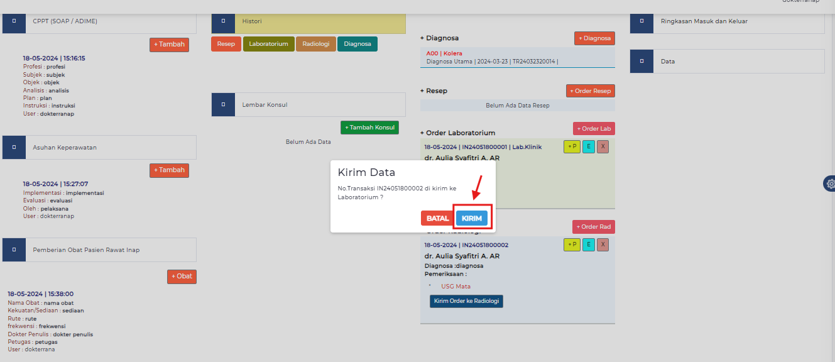Select the Radiologi history tab
Image resolution: width=835 pixels, height=362 pixels.
click(x=315, y=44)
